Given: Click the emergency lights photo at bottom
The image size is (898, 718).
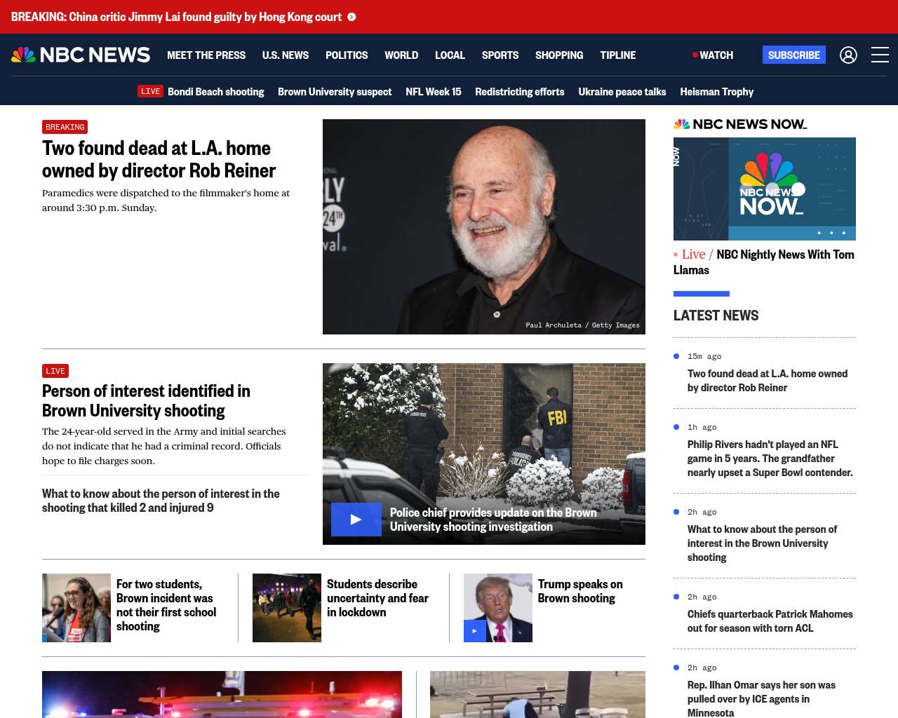Looking at the screenshot, I should click(x=222, y=694).
